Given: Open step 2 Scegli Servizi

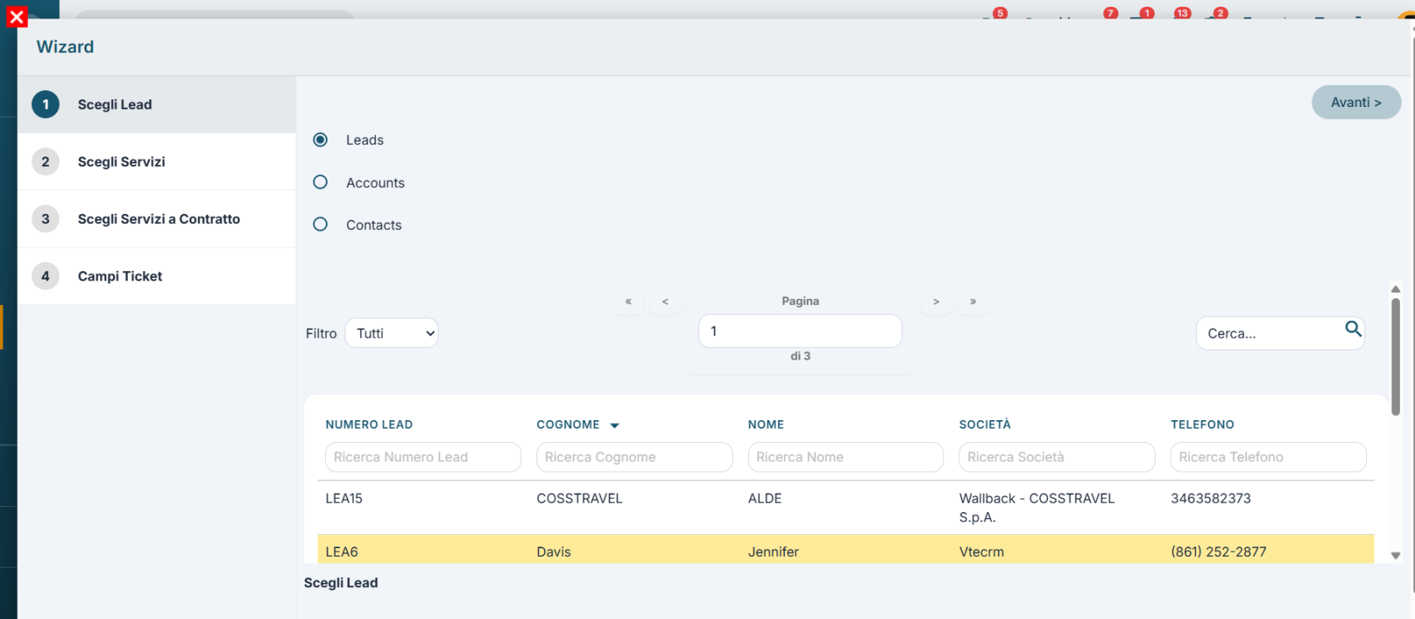Looking at the screenshot, I should (157, 162).
